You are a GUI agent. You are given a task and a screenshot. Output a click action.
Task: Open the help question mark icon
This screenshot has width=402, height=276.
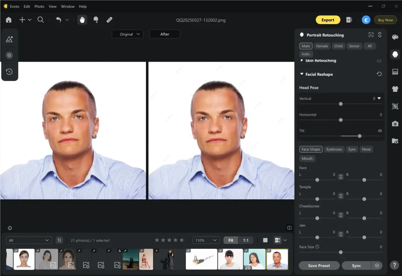[395, 265]
